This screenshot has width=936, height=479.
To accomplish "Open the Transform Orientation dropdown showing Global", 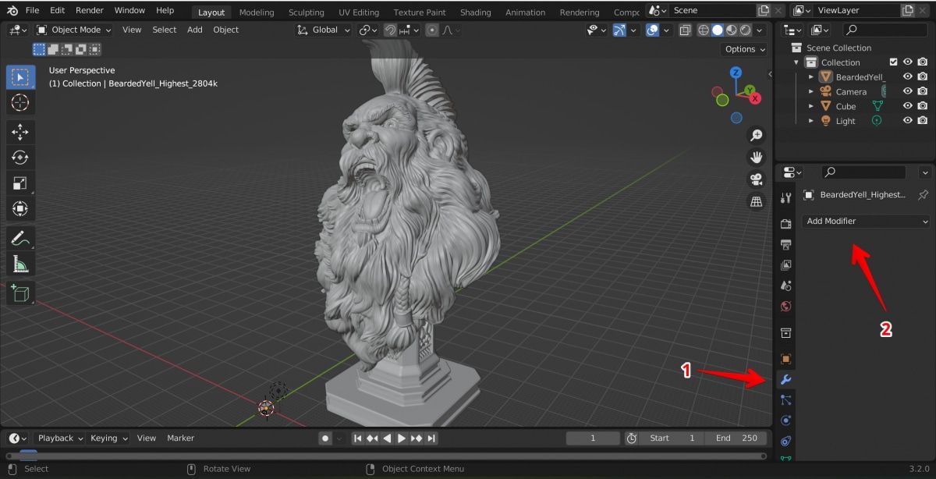I will (324, 30).
